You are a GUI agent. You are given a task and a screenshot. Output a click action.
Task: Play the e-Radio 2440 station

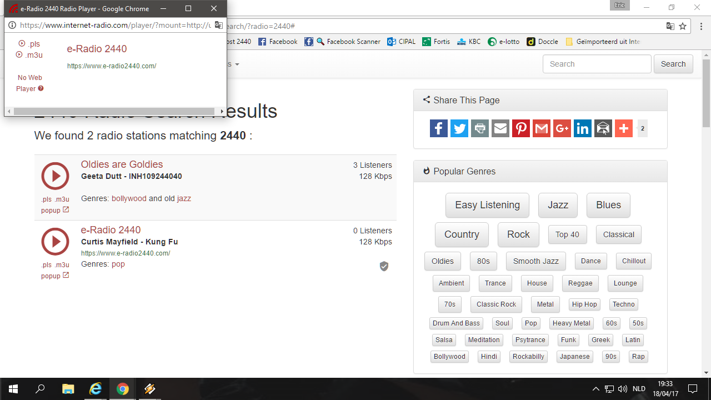click(x=55, y=242)
